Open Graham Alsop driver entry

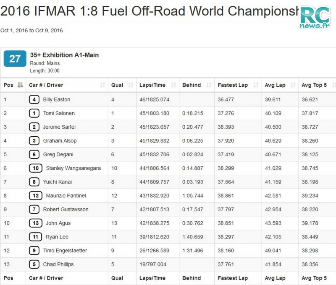(60, 141)
